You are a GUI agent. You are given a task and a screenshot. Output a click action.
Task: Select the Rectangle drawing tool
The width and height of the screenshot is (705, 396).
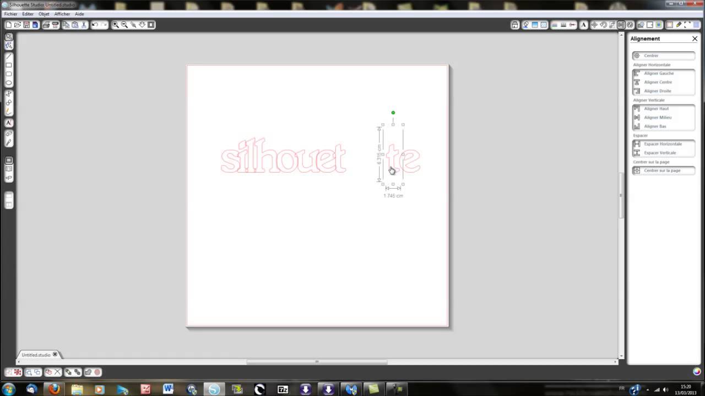(9, 65)
